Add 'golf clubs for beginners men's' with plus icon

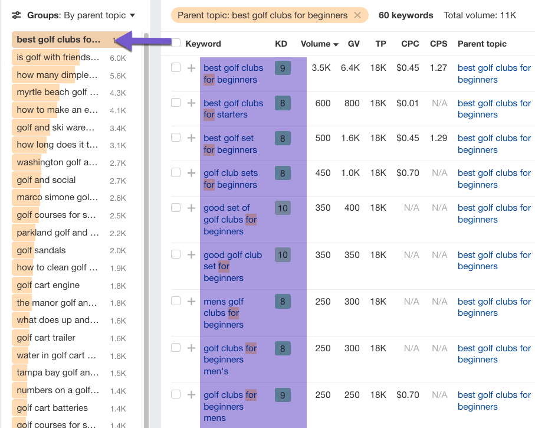coord(192,348)
